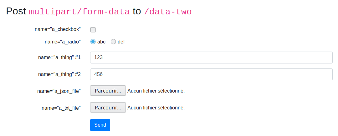Click the name="a_thing" #2 label
This screenshot has width=338, height=136.
click(59, 74)
